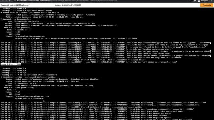214x120 pixels.
Task: Click 'Main PID: 26307 (dockerd)' line
Action: coord(17,28)
